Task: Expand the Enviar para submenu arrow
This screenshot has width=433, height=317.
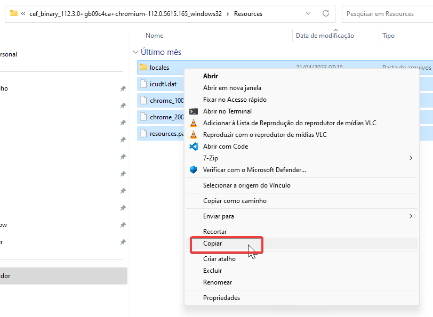Action: coord(411,216)
